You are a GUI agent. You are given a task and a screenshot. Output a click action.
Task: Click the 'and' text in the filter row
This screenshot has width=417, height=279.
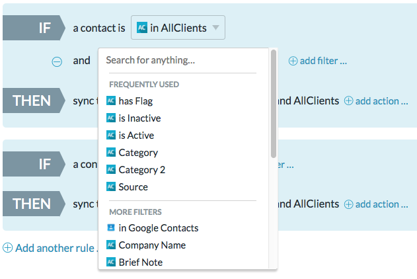coord(82,61)
